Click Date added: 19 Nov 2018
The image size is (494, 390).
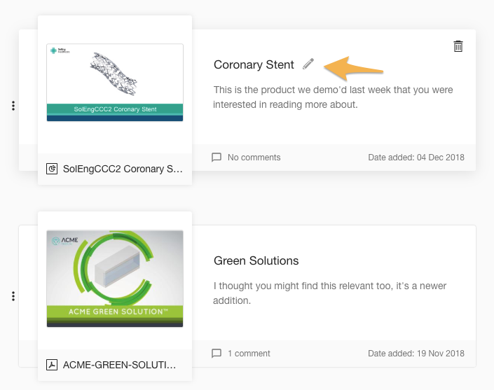pyautogui.click(x=416, y=354)
